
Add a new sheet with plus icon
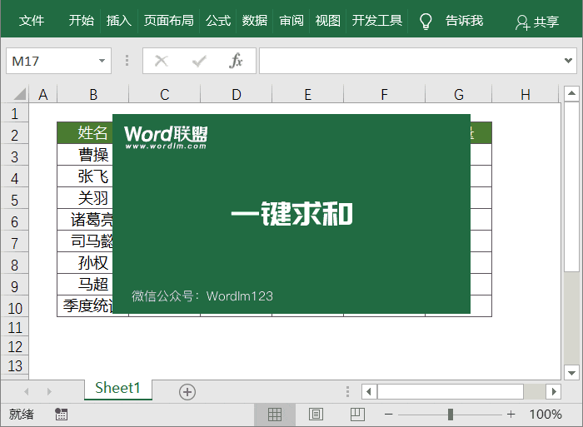187,391
